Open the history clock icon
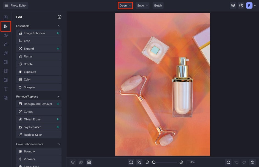The image size is (259, 167). (252, 162)
